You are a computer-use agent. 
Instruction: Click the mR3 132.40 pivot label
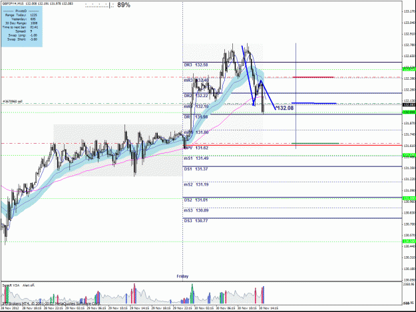[x=196, y=80]
